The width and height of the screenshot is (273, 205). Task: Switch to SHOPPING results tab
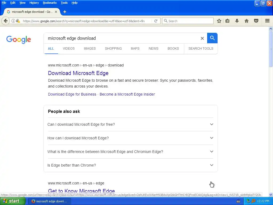[113, 49]
